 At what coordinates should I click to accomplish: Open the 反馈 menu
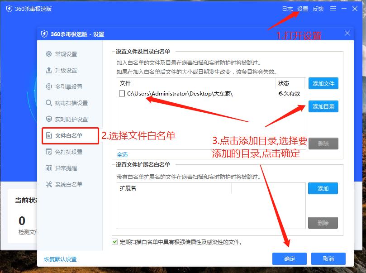click(318, 8)
